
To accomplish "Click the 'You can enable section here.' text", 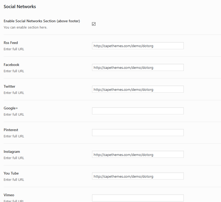I will 25,27.
